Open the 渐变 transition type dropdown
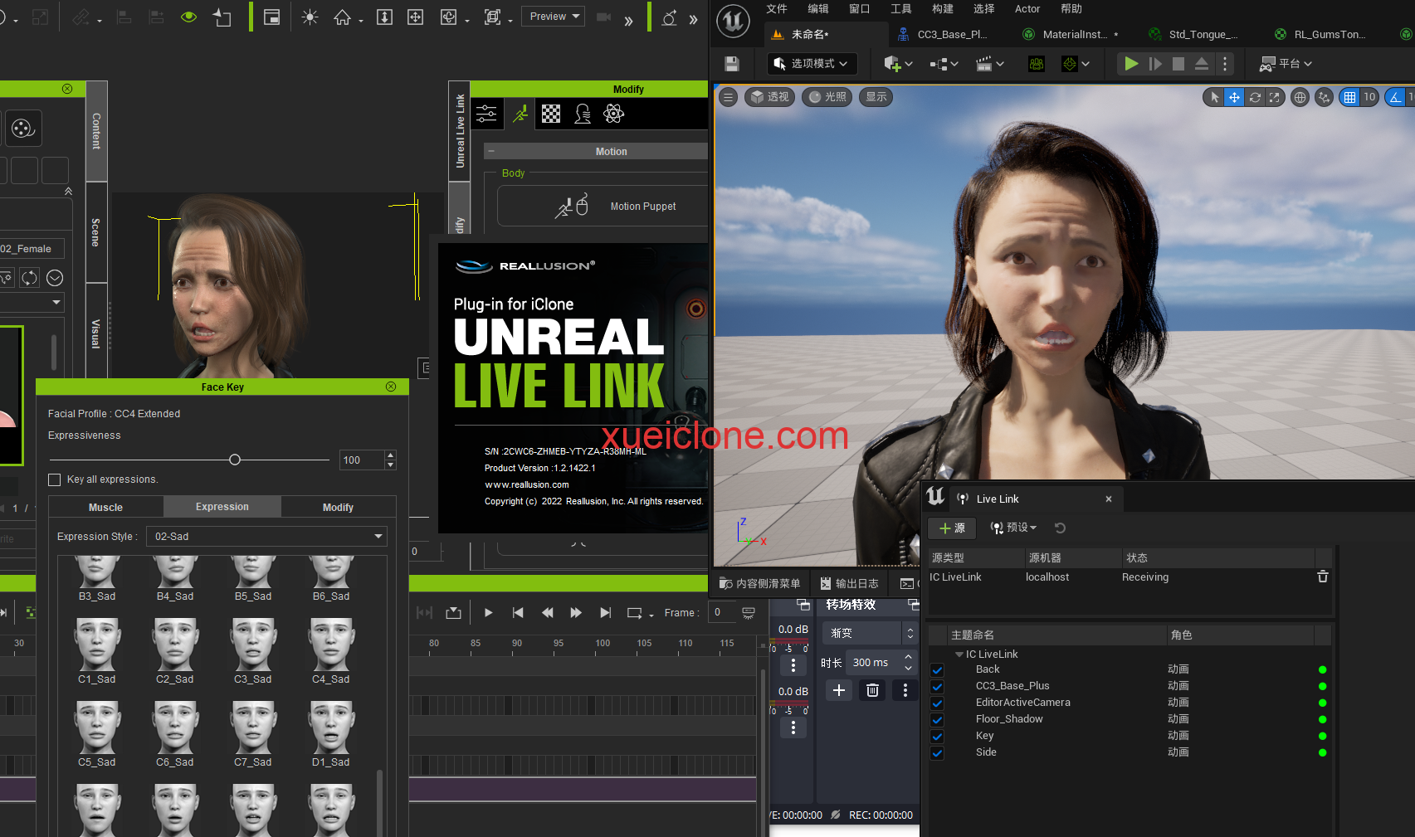1415x837 pixels. tap(869, 633)
